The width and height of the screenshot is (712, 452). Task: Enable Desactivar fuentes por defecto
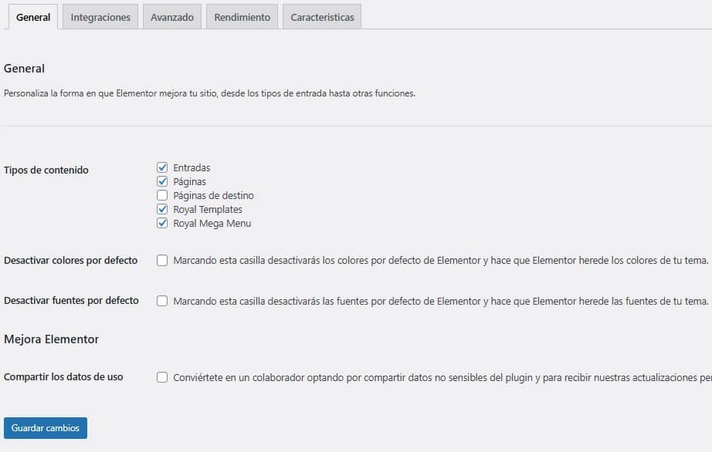[x=162, y=301]
